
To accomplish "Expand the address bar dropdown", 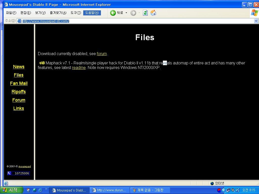I will 256,21.
